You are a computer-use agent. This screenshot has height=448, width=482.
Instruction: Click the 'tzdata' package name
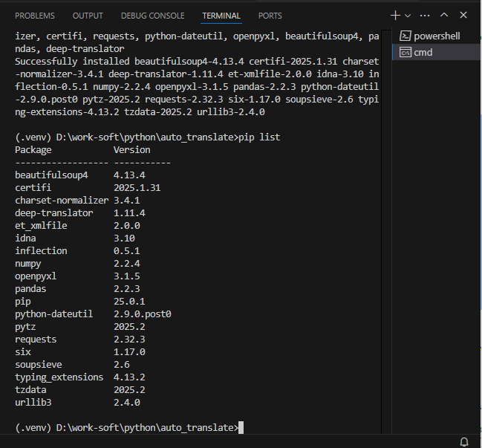click(x=30, y=389)
